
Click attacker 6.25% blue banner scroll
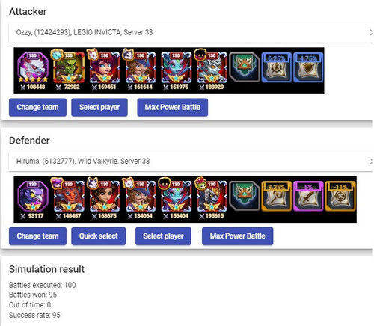[276, 67]
